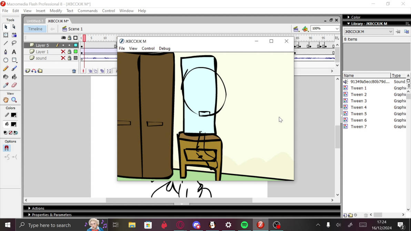Toggle visibility of all layers eye icon
Image resolution: width=411 pixels, height=231 pixels.
click(63, 38)
